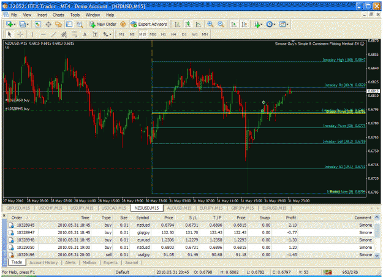Open the Journal tab
Image resolution: width=383 pixels, height=277 pixels.
pos(131,262)
